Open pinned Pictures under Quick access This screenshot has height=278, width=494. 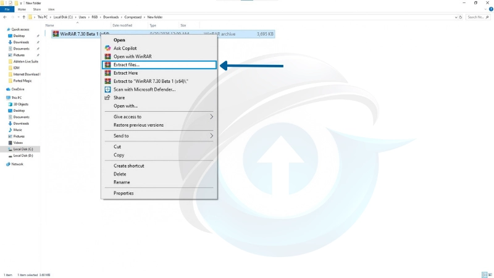[x=19, y=55]
